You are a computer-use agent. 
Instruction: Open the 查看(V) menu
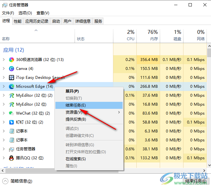[43, 13]
